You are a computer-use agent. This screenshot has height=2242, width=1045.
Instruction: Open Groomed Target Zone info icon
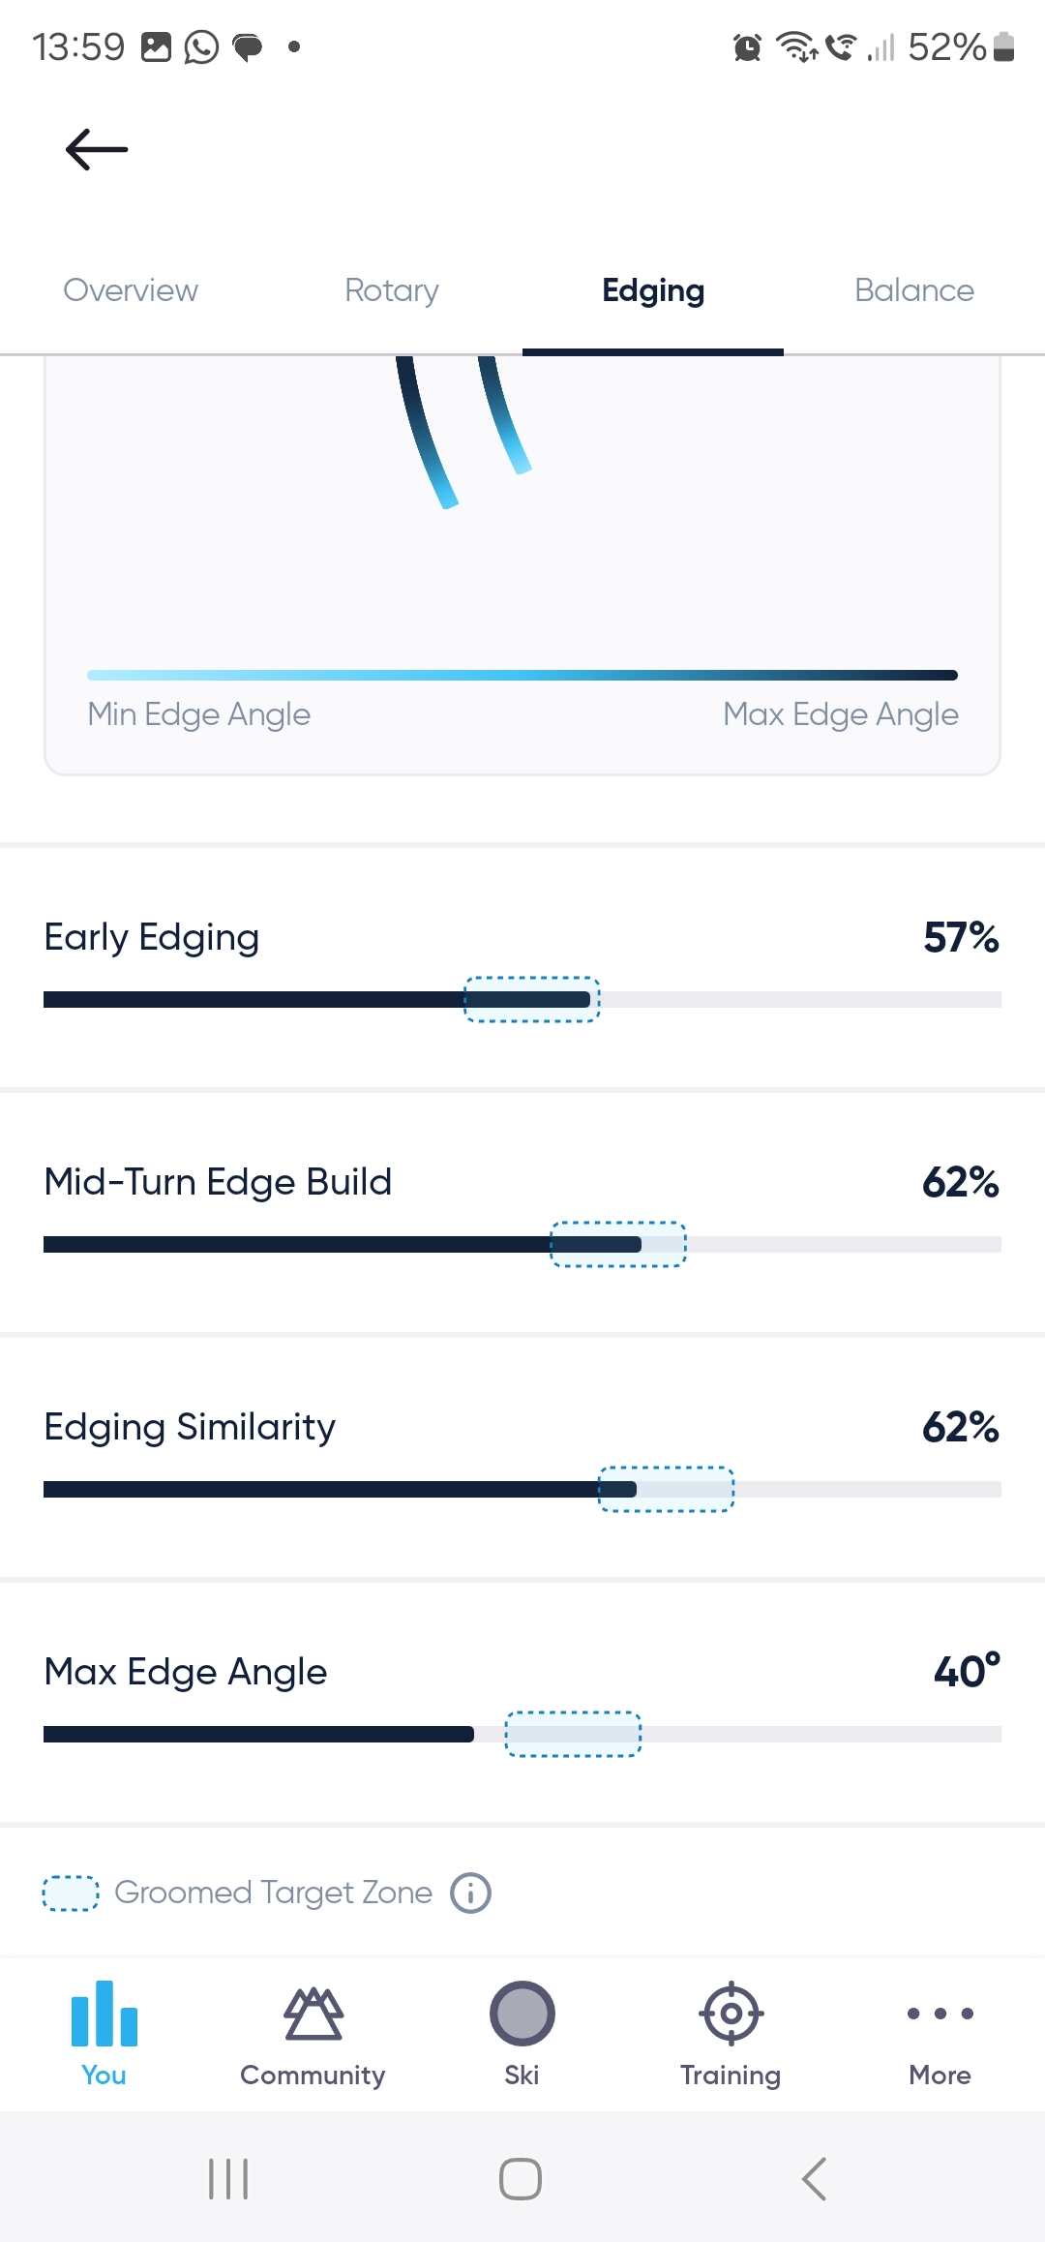click(x=471, y=1893)
